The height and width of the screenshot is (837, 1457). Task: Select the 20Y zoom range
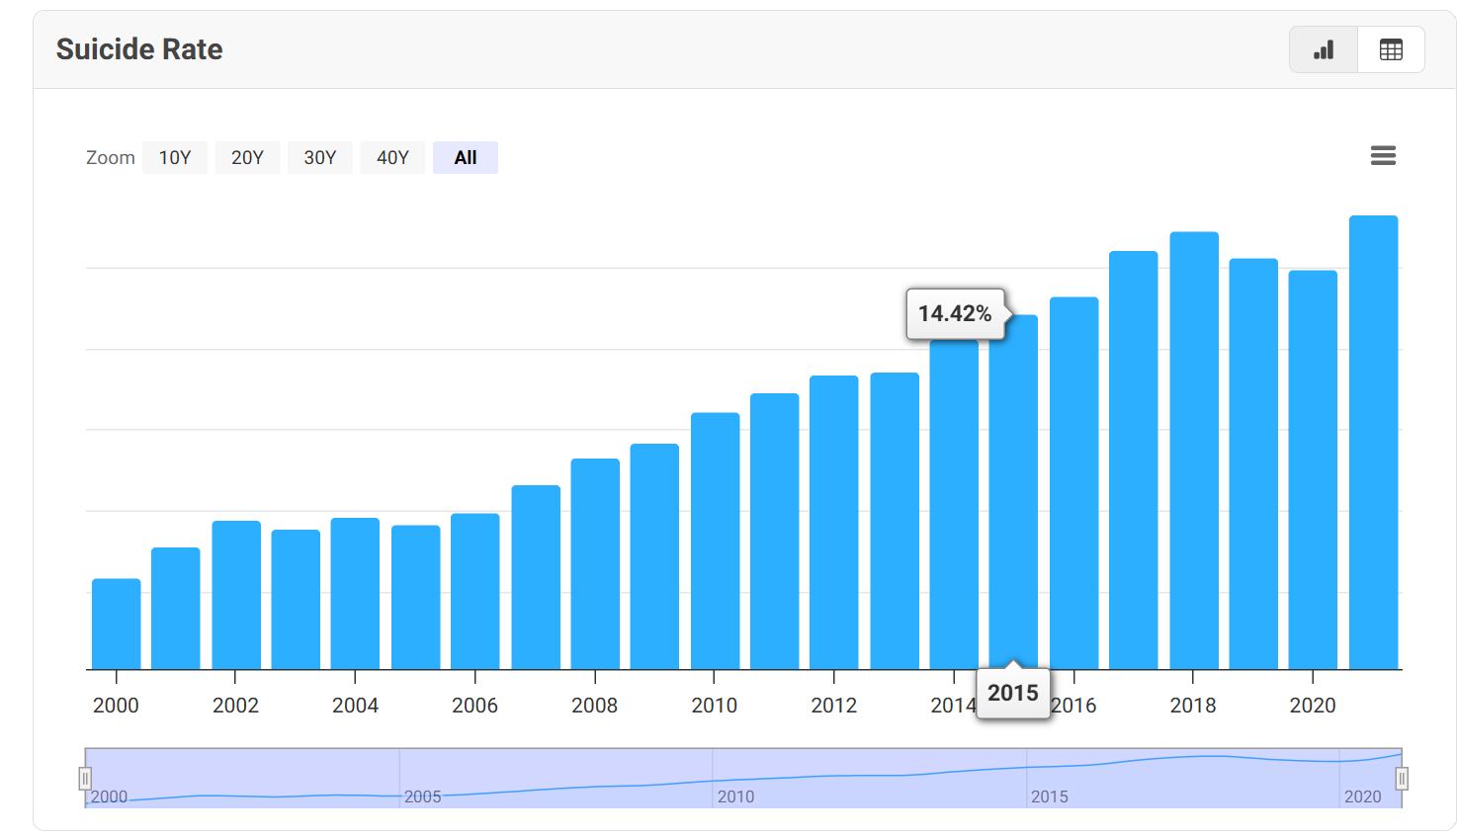click(247, 157)
